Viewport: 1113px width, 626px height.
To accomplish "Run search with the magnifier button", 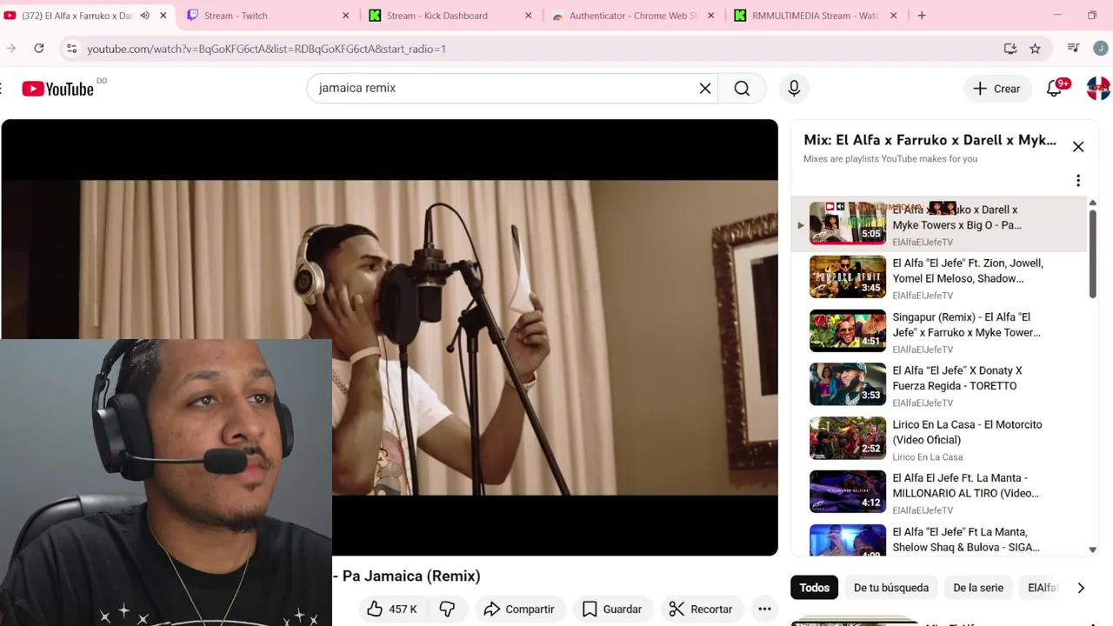I will click(x=742, y=88).
